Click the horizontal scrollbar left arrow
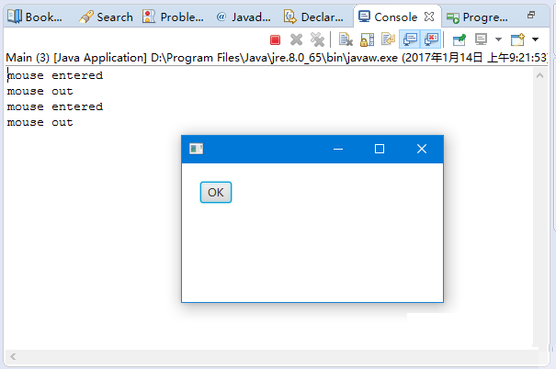Viewport: 556px width, 369px height. point(11,356)
